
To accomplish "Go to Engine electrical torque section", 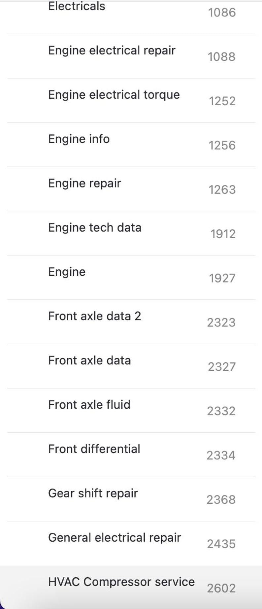I will [x=114, y=95].
